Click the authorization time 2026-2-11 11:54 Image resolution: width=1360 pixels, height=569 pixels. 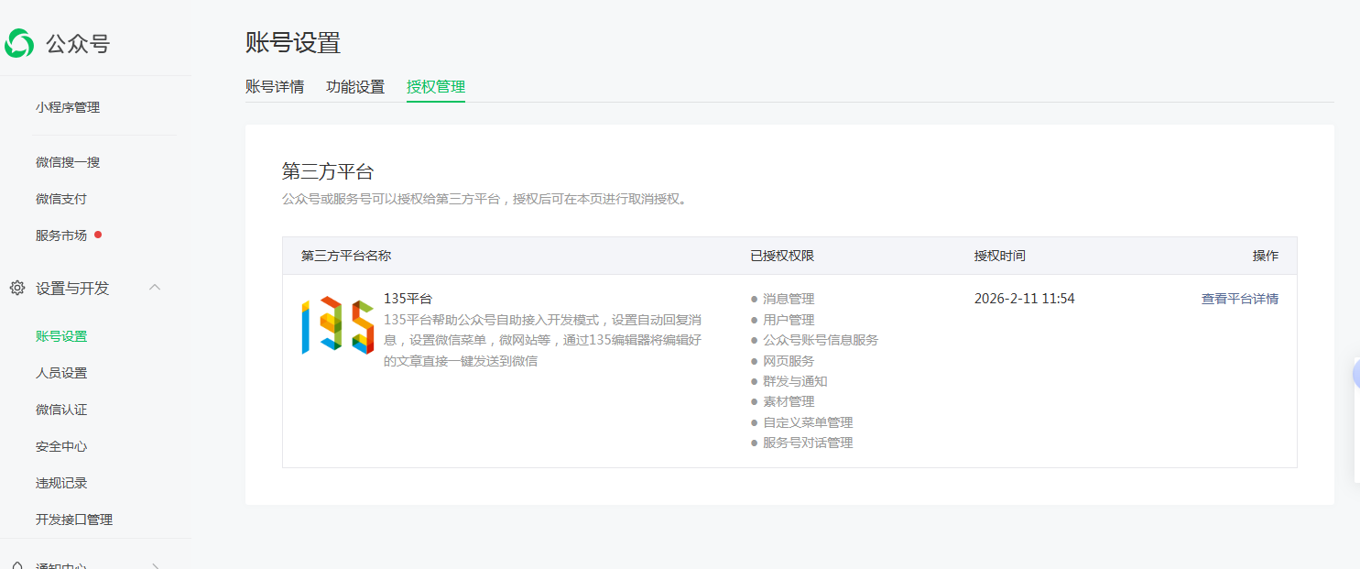[x=1025, y=299]
